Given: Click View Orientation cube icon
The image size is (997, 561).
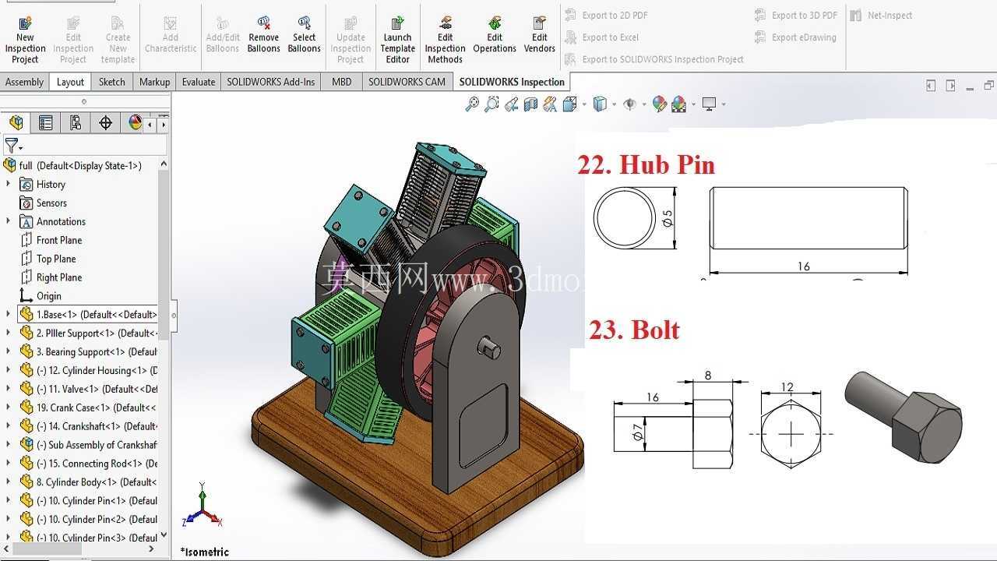Looking at the screenshot, I should (569, 104).
